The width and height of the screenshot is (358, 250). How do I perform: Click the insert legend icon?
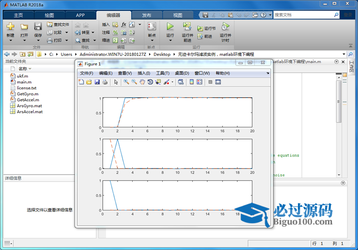[x=199, y=82]
